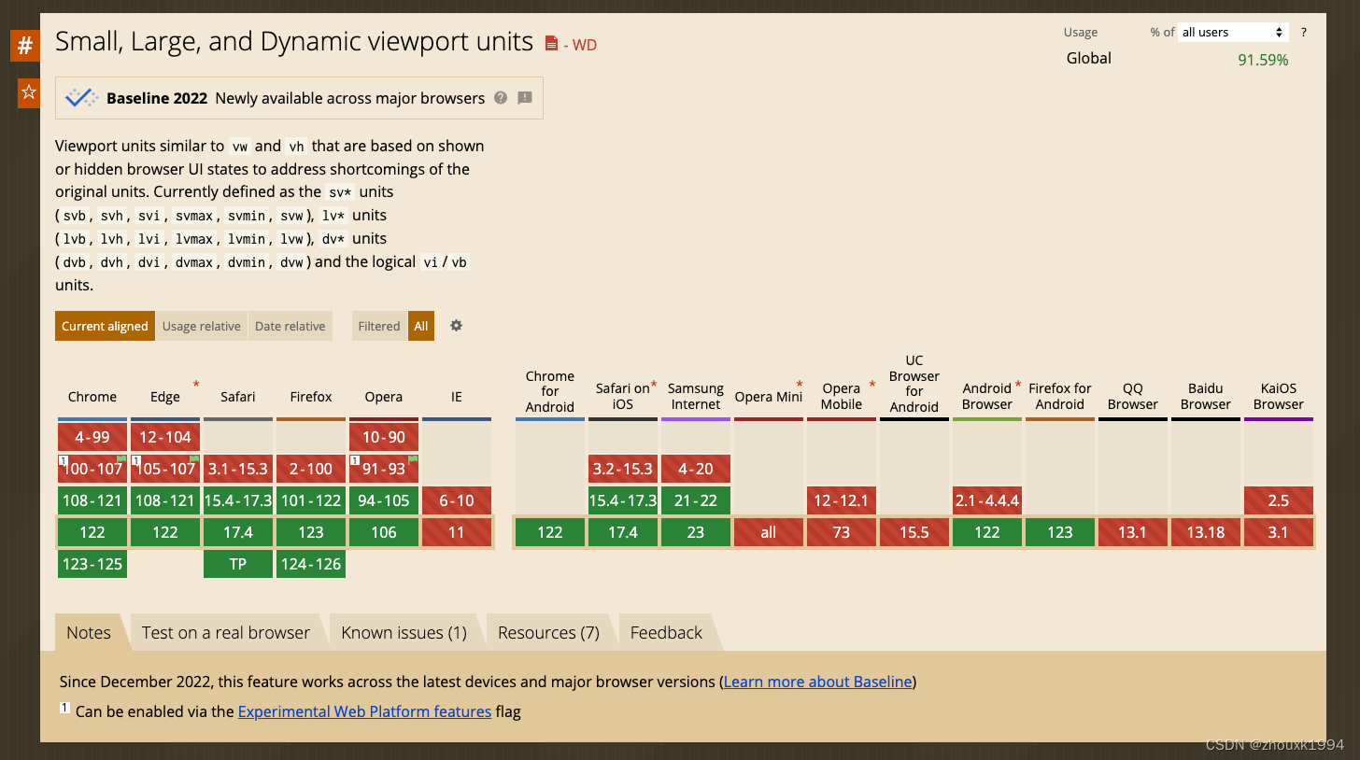Screen dimensions: 1360x760
Task: Click Opera 91-93 flagged cell
Action: pyautogui.click(x=384, y=469)
